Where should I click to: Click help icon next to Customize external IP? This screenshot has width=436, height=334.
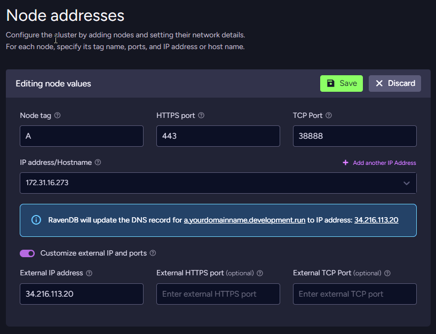point(153,253)
